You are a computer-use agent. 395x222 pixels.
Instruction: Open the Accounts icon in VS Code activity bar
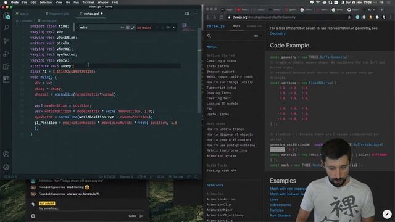[6, 154]
